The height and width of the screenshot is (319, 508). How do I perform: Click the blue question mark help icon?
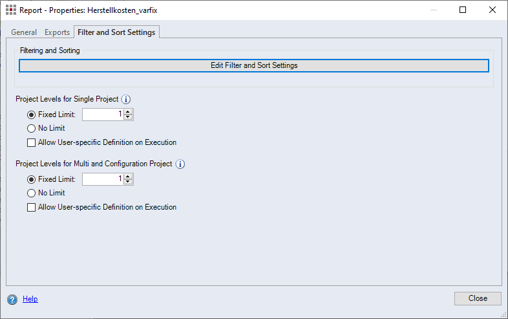click(x=12, y=299)
